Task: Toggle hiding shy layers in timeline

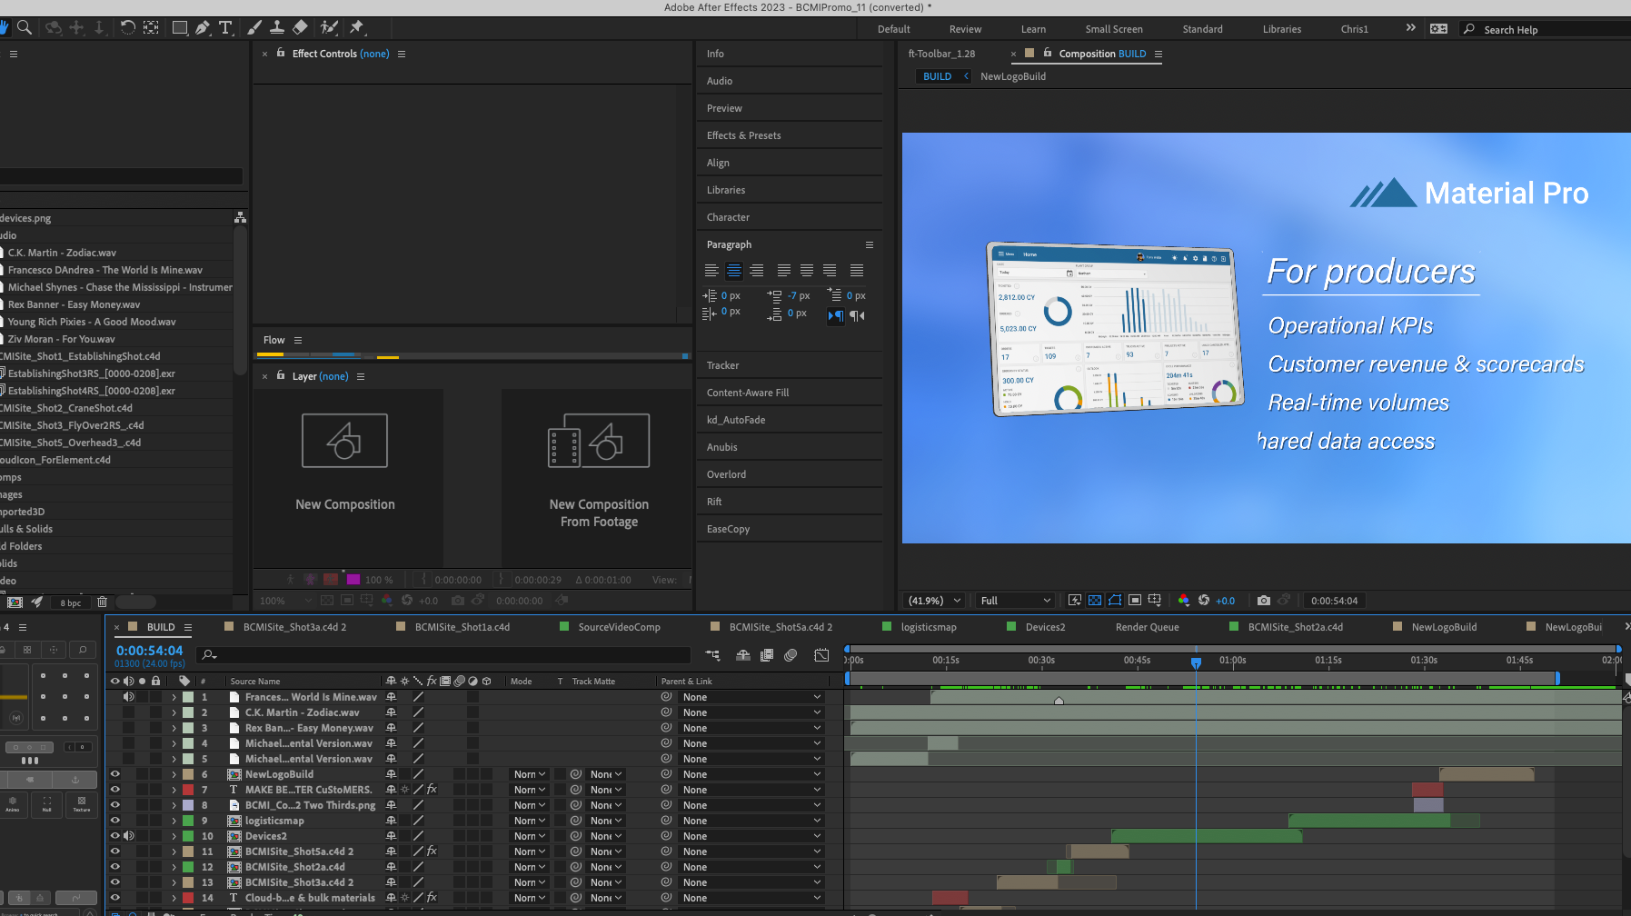Action: coord(743,655)
